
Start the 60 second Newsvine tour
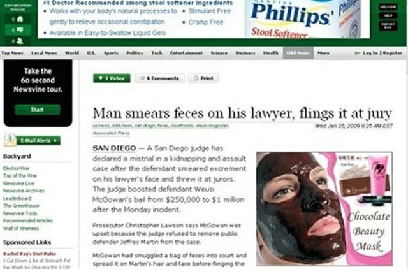[38, 110]
